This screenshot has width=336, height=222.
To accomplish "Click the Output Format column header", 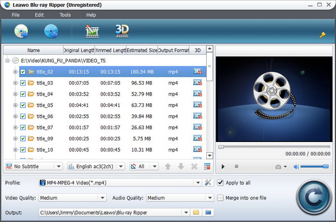I will click(173, 50).
